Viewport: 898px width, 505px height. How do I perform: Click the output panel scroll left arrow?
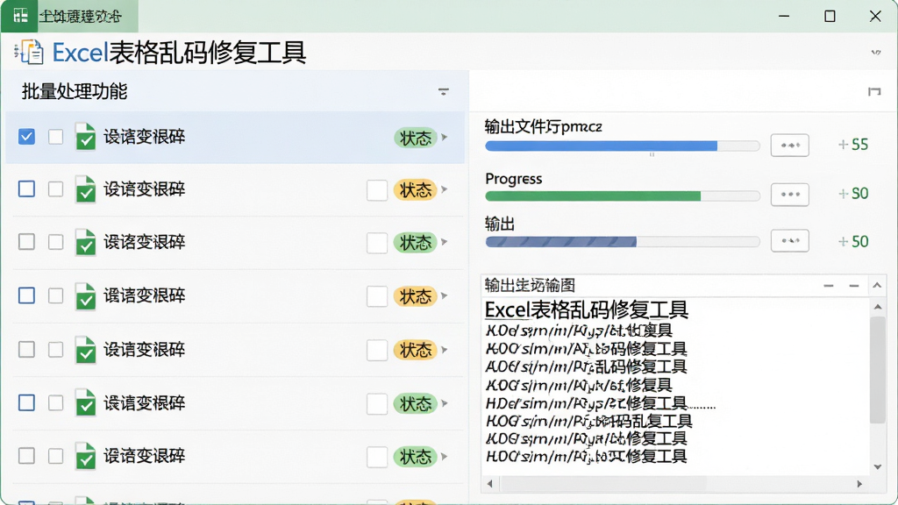(x=489, y=484)
